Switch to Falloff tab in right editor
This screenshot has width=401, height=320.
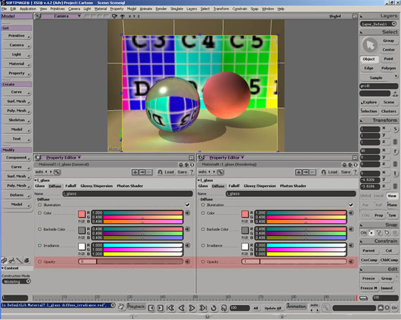pyautogui.click(x=234, y=186)
